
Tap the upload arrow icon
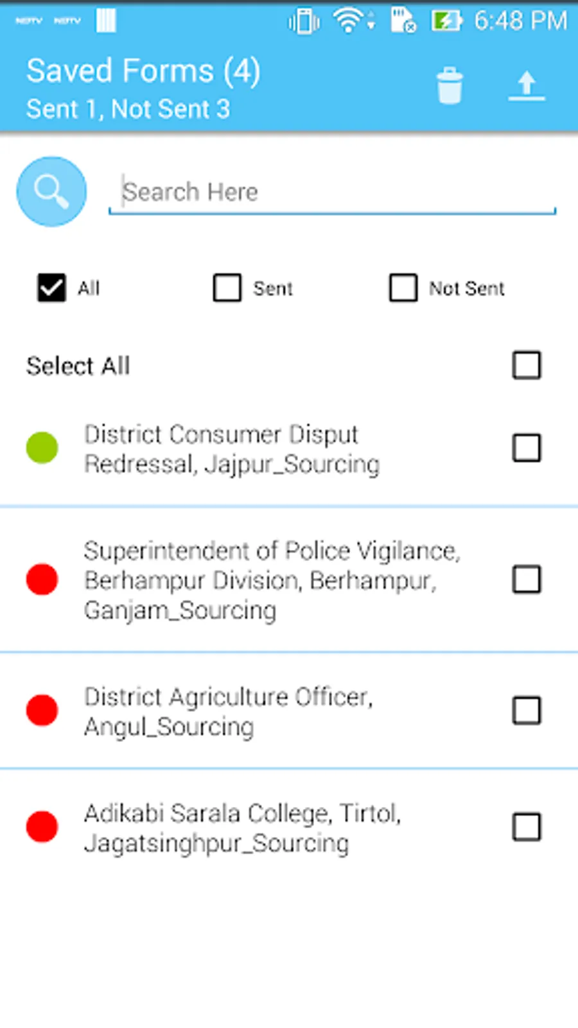pyautogui.click(x=527, y=85)
